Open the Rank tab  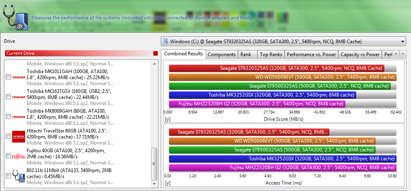[247, 55]
